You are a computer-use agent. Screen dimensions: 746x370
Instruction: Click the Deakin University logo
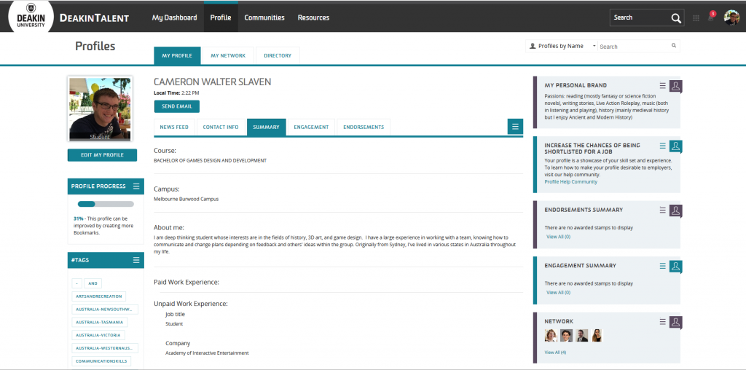pyautogui.click(x=31, y=17)
